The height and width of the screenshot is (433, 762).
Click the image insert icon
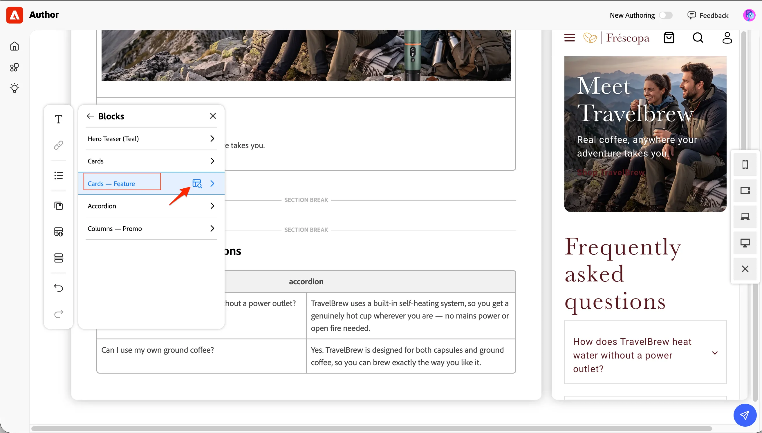pos(58,206)
